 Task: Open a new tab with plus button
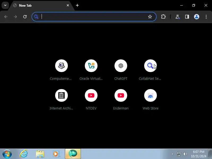point(77,5)
